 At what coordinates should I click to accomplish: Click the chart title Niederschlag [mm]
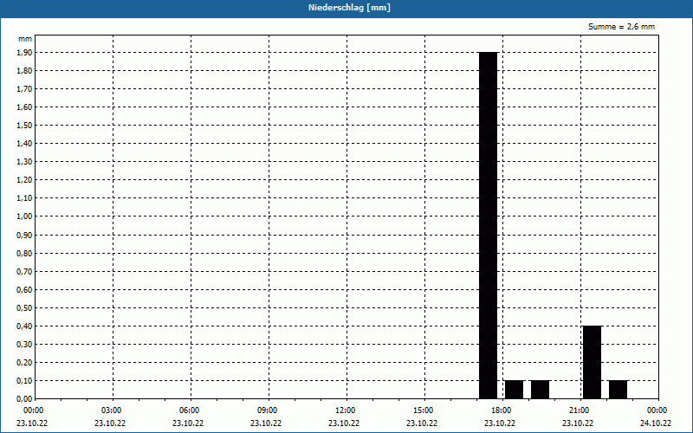(x=349, y=8)
